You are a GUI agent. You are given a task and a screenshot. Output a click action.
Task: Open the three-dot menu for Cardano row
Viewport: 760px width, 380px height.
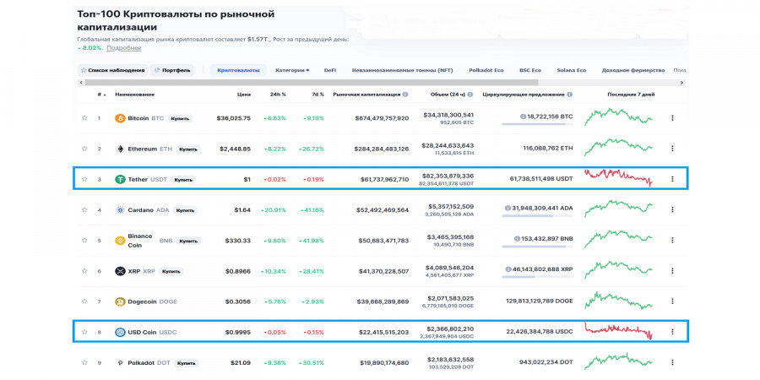(x=672, y=209)
